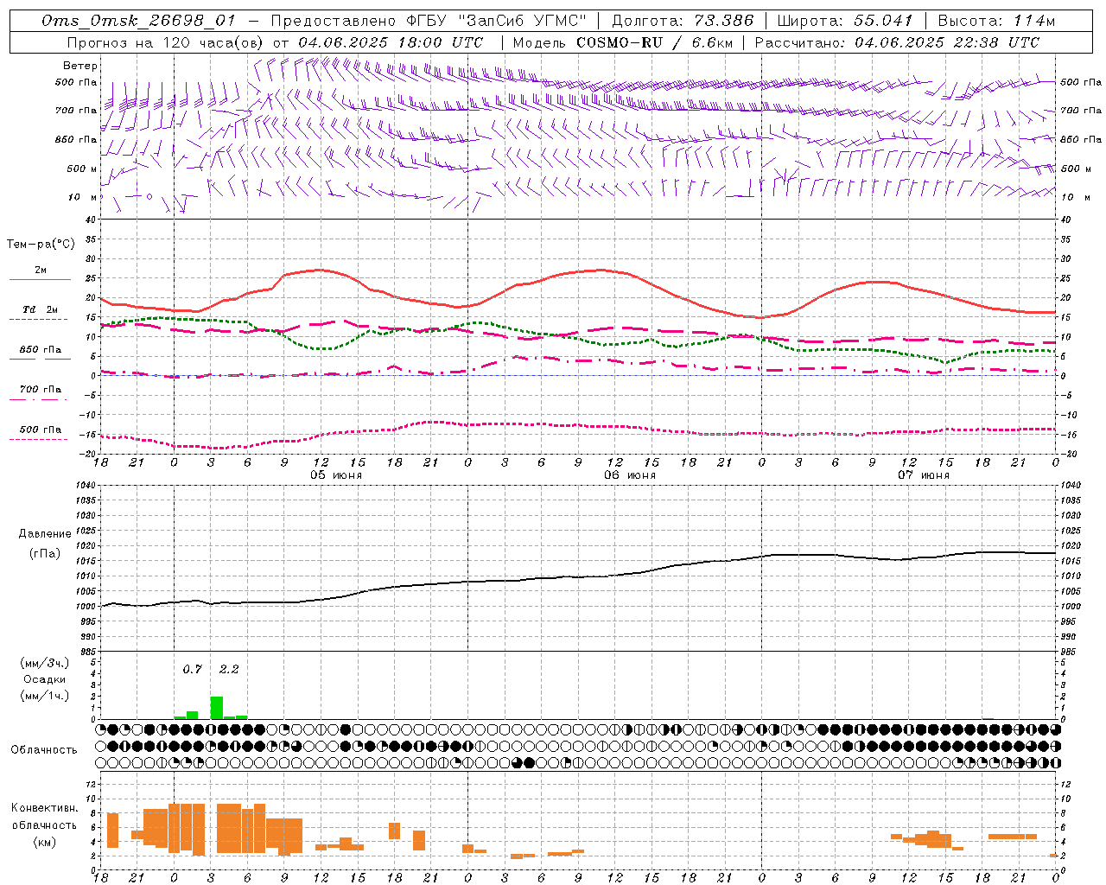Select the ФГБУ "ЗапСиб УГМС" provider text

(496, 21)
